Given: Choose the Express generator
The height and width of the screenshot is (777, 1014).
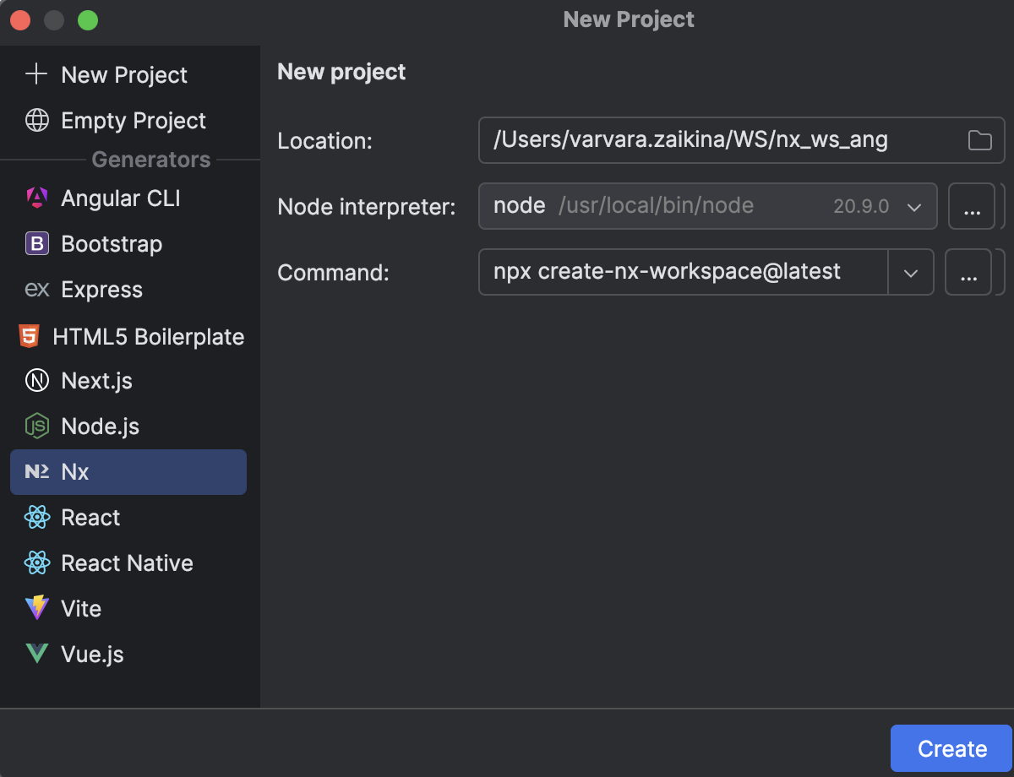Looking at the screenshot, I should click(101, 289).
